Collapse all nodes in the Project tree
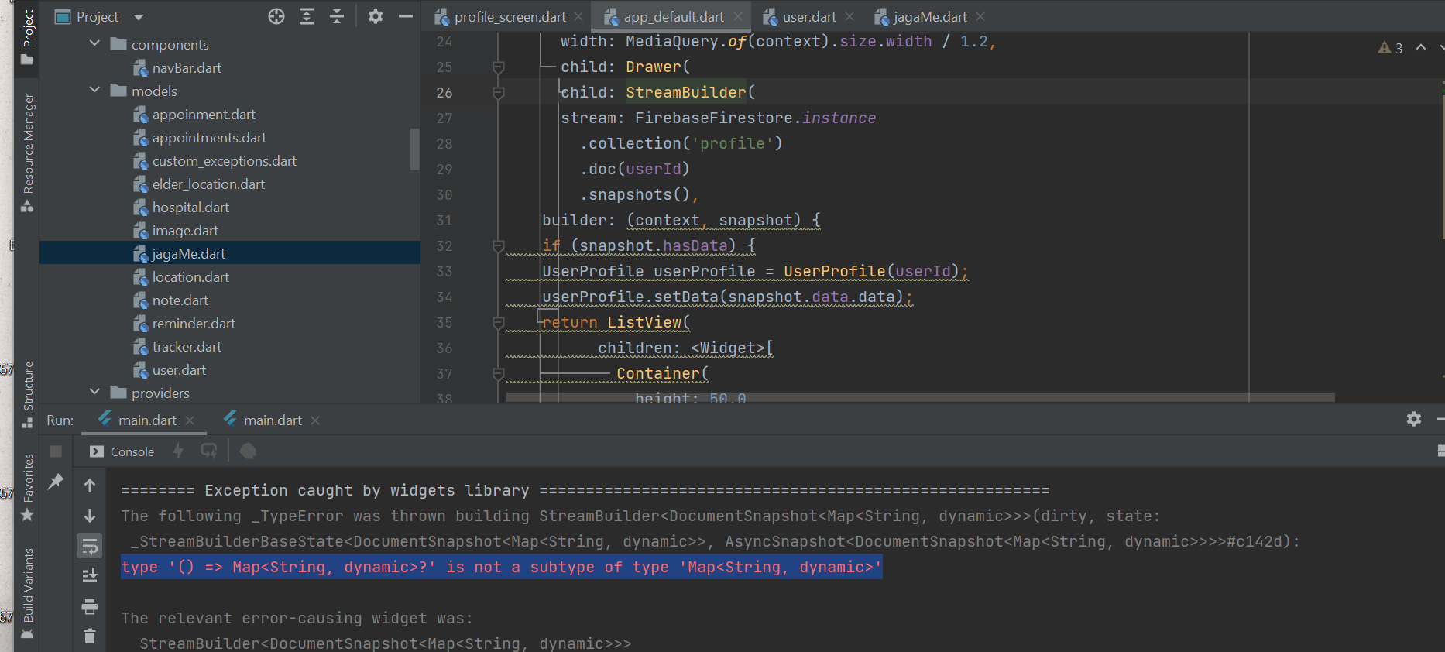 pos(337,16)
